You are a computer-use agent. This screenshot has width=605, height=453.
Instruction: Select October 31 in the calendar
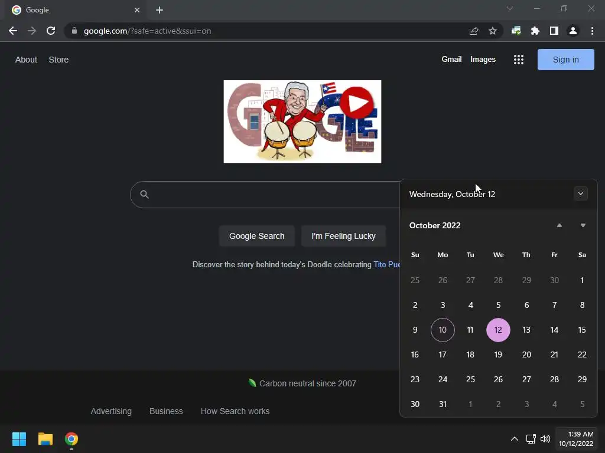click(443, 404)
